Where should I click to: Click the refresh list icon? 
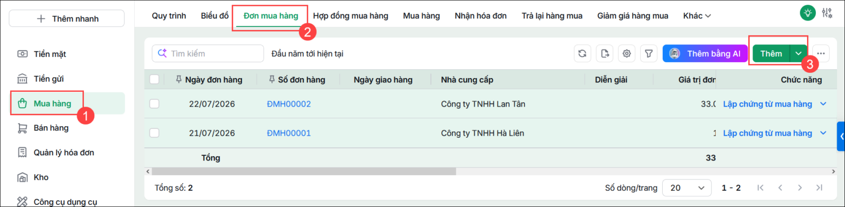[x=583, y=53]
